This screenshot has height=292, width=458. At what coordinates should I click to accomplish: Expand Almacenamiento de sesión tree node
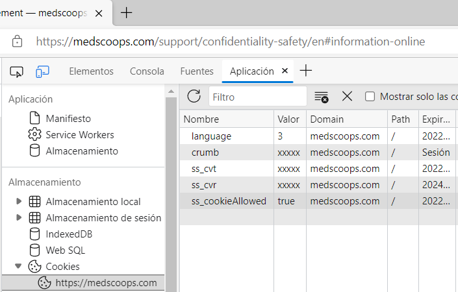19,218
